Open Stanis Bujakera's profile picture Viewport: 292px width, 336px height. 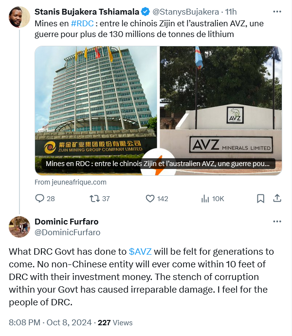[x=19, y=17]
